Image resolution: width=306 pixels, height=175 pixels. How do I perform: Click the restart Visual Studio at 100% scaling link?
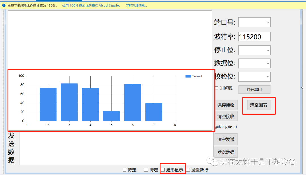coord(91,5)
